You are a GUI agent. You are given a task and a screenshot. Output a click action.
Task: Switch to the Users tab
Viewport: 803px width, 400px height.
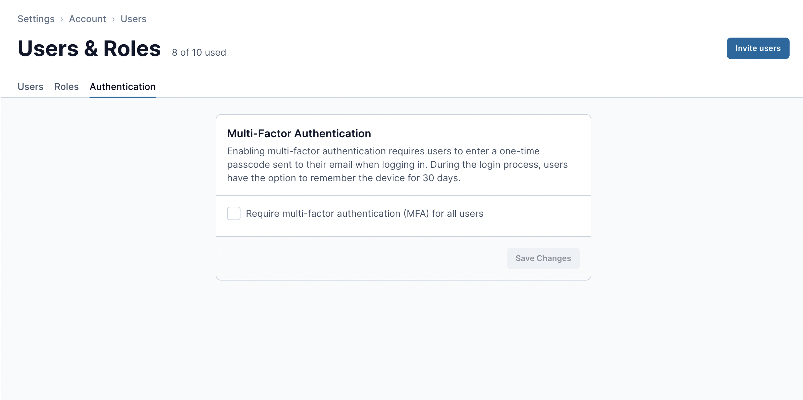tap(30, 87)
